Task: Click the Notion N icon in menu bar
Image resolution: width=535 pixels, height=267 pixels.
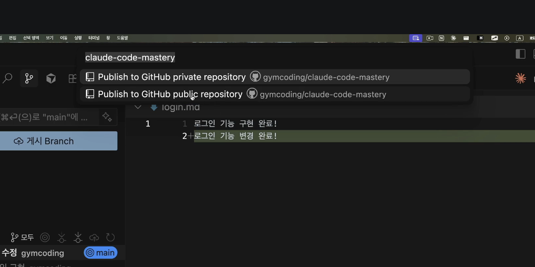Action: (x=441, y=38)
